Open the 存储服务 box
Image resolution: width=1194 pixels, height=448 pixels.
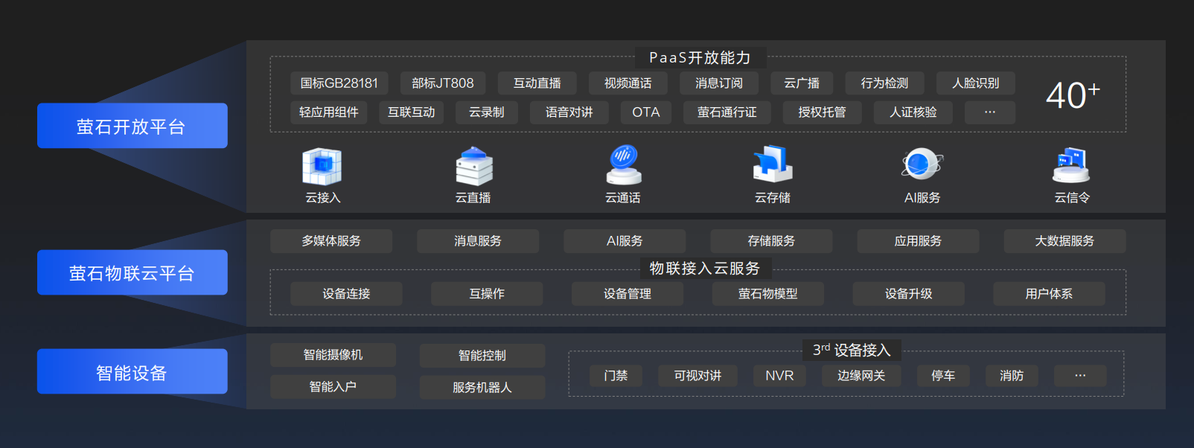click(771, 241)
